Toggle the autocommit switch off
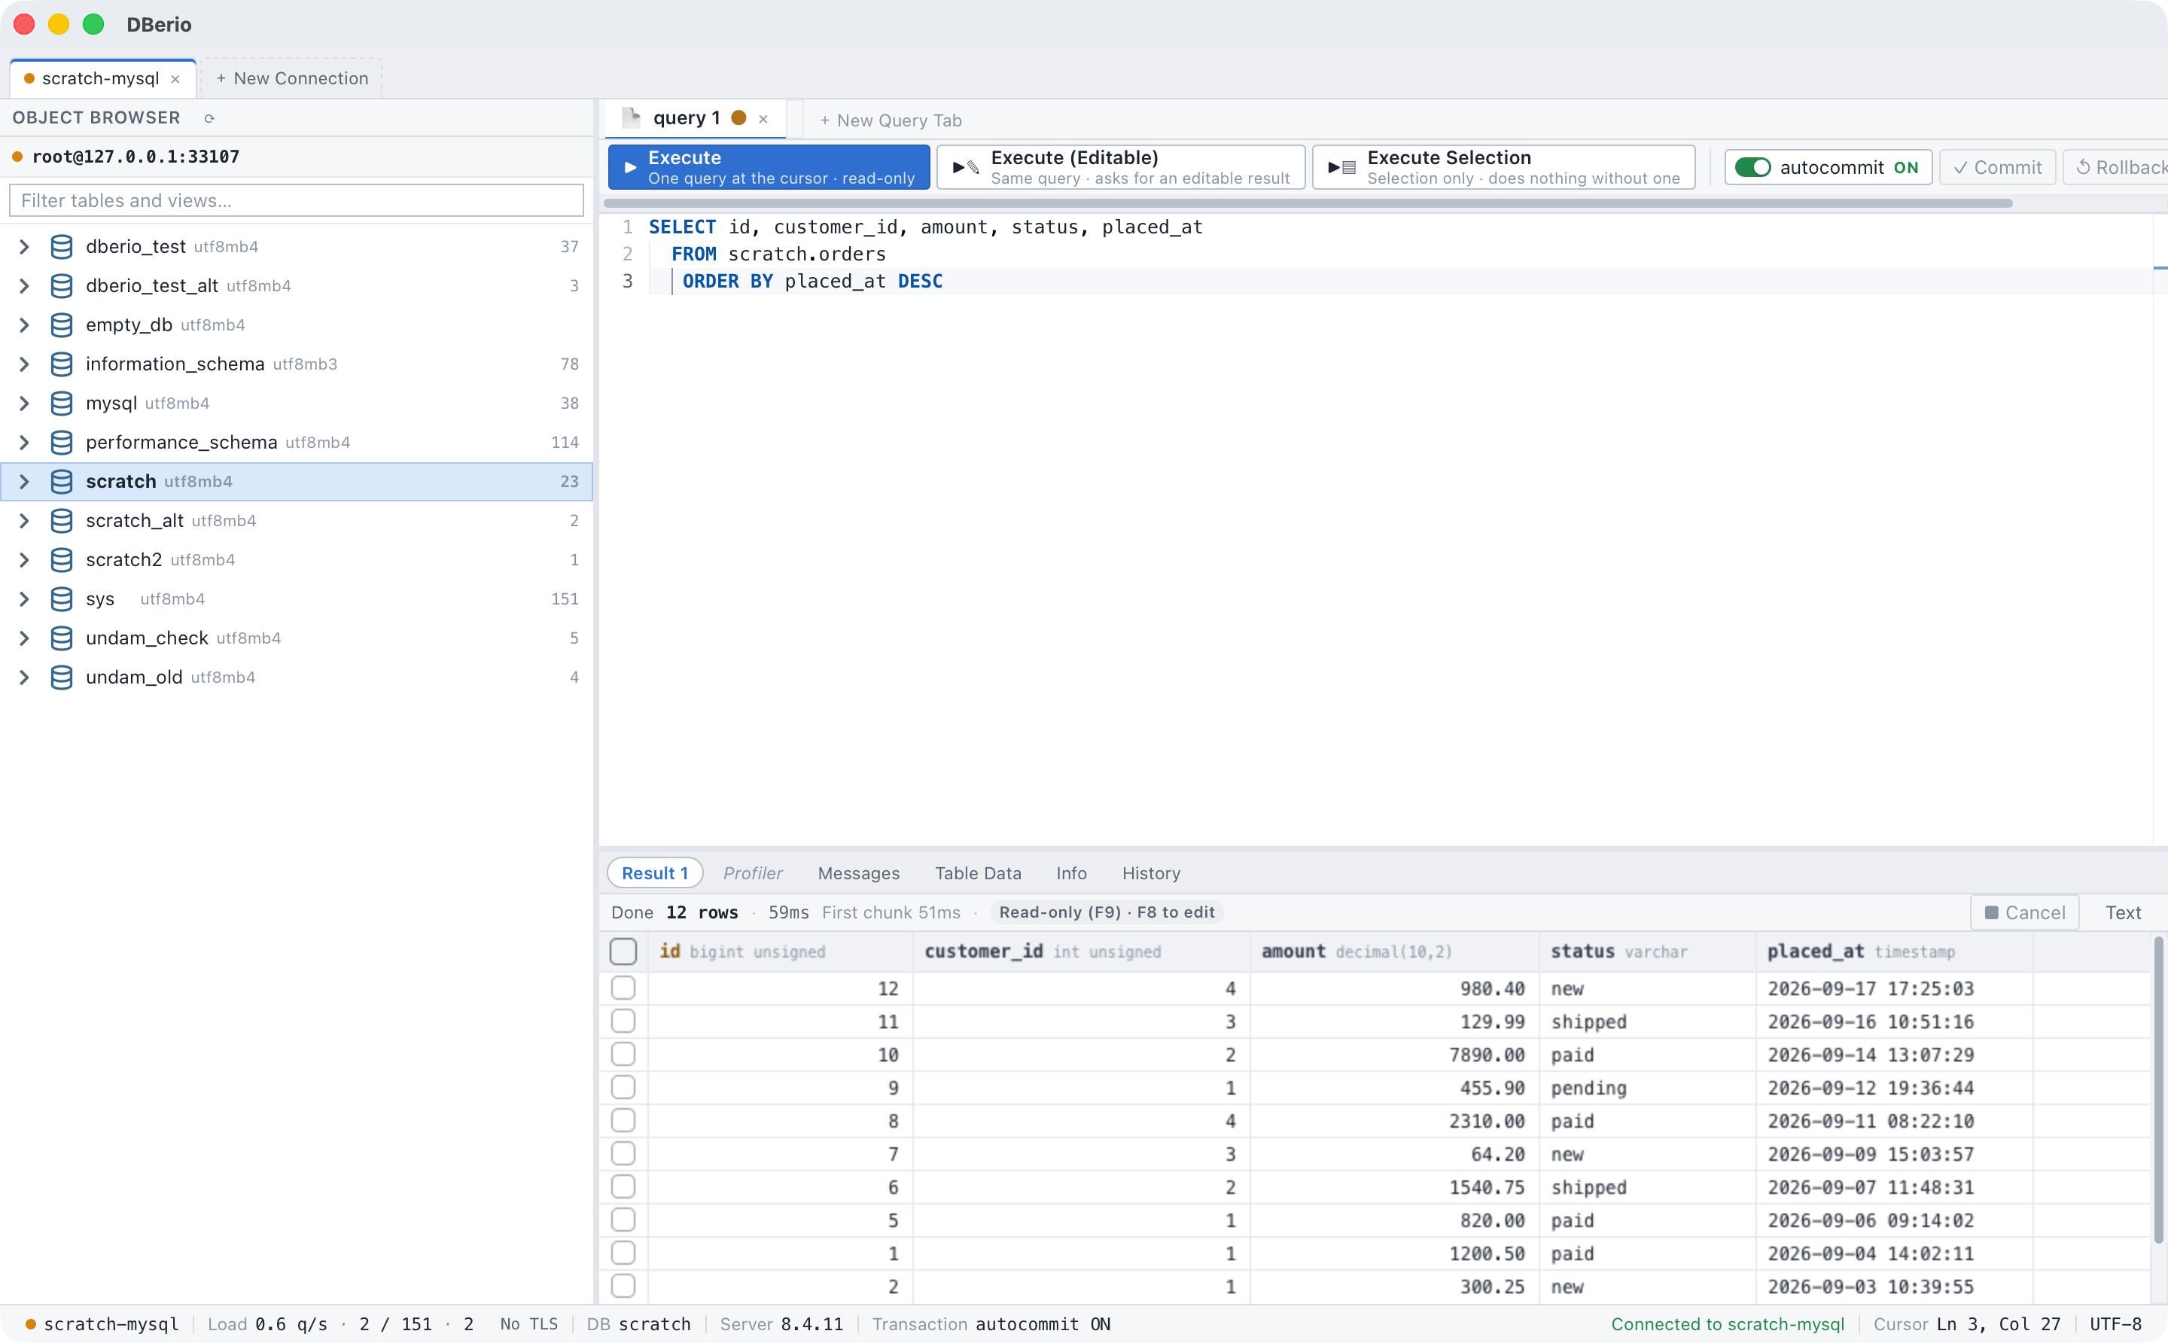This screenshot has height=1343, width=2168. (x=1752, y=167)
